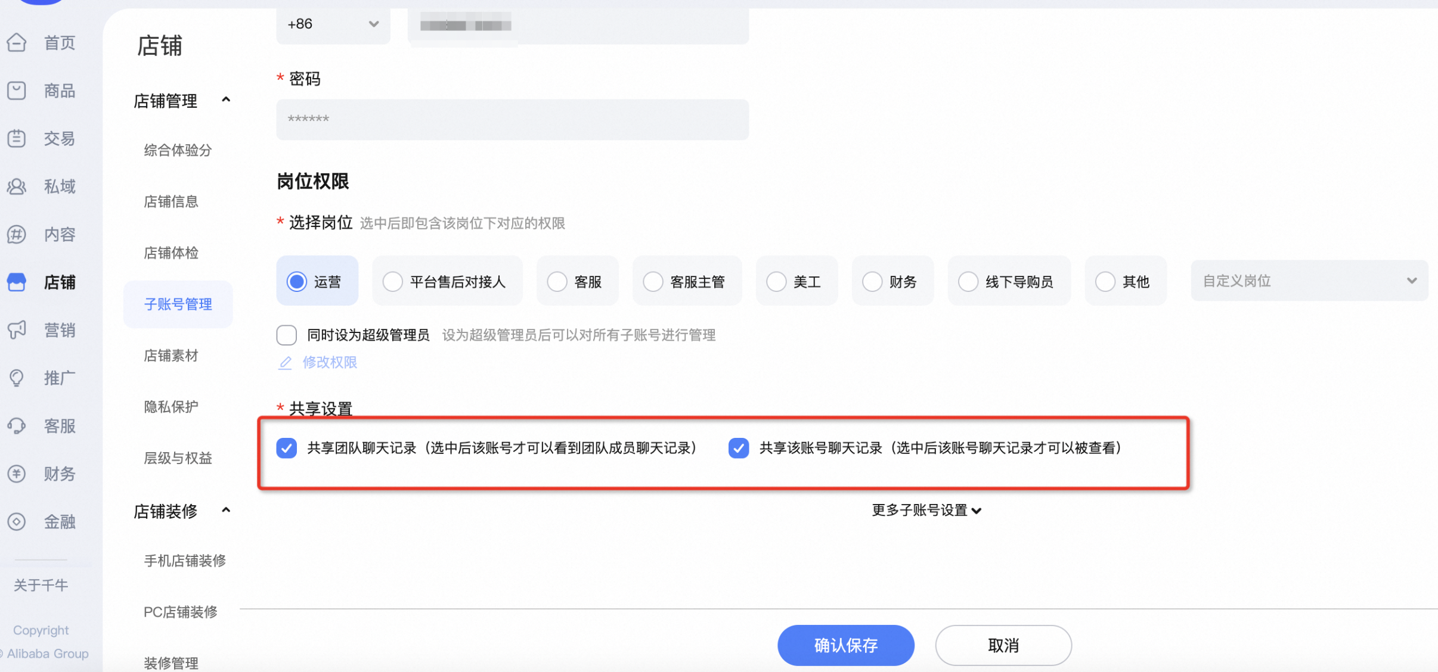Click the pencil icon beside 修改权限
The image size is (1438, 672).
(x=285, y=362)
